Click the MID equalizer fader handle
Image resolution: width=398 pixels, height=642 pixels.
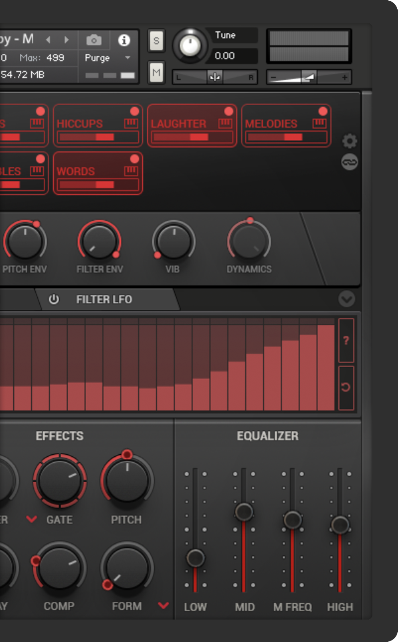tap(244, 511)
